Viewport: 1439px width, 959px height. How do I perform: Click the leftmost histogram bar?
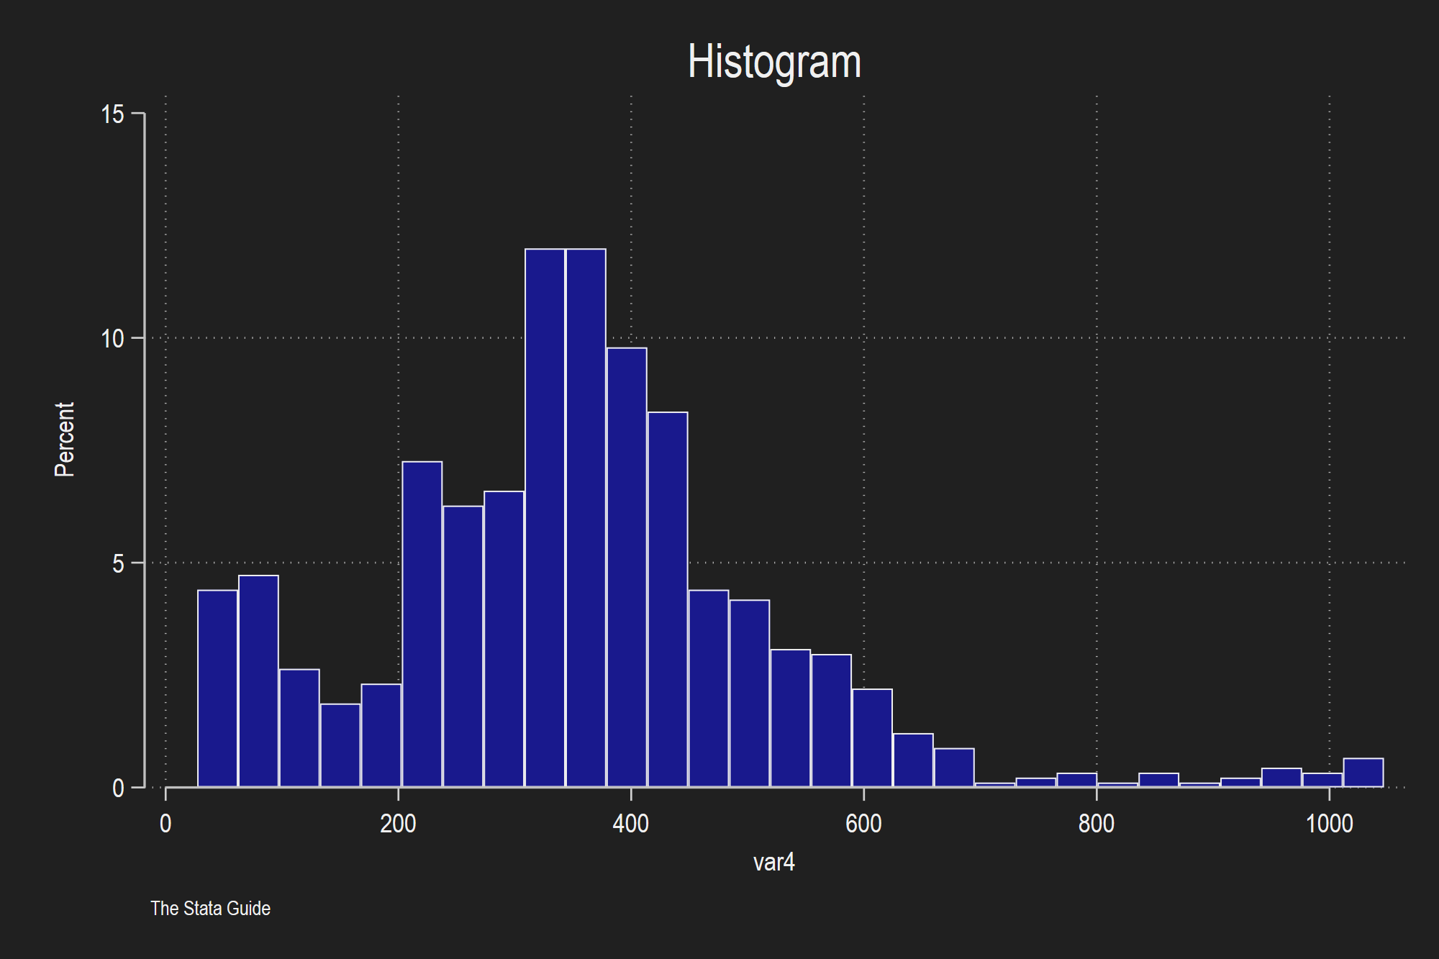tap(217, 688)
